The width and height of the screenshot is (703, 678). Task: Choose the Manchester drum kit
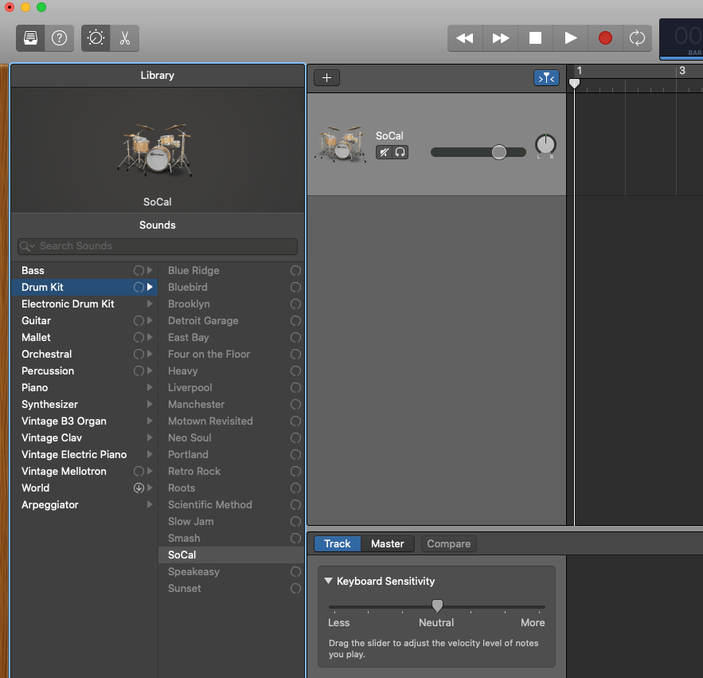(x=231, y=404)
